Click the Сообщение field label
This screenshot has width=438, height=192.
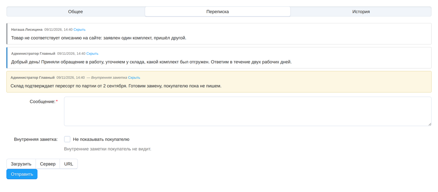43,101
